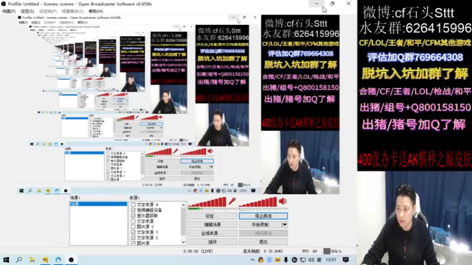
Task: Select 显示器获取 source row text
Action: tap(147, 216)
